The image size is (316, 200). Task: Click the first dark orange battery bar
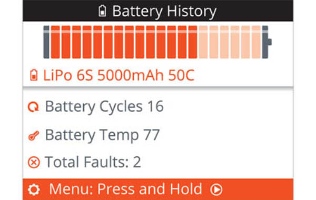point(55,42)
